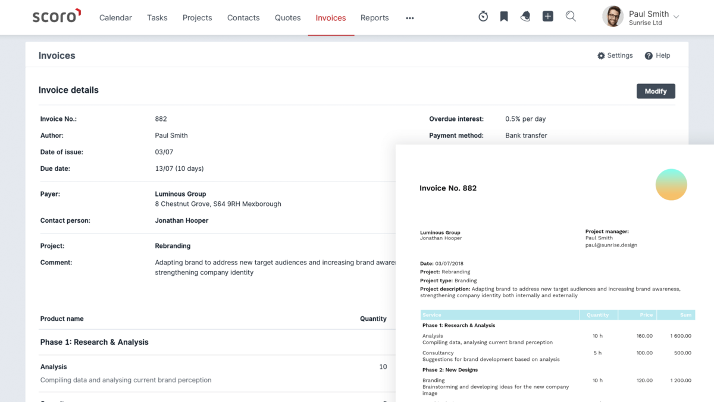Open the notifications bell icon
This screenshot has width=714, height=402.
[x=525, y=17]
